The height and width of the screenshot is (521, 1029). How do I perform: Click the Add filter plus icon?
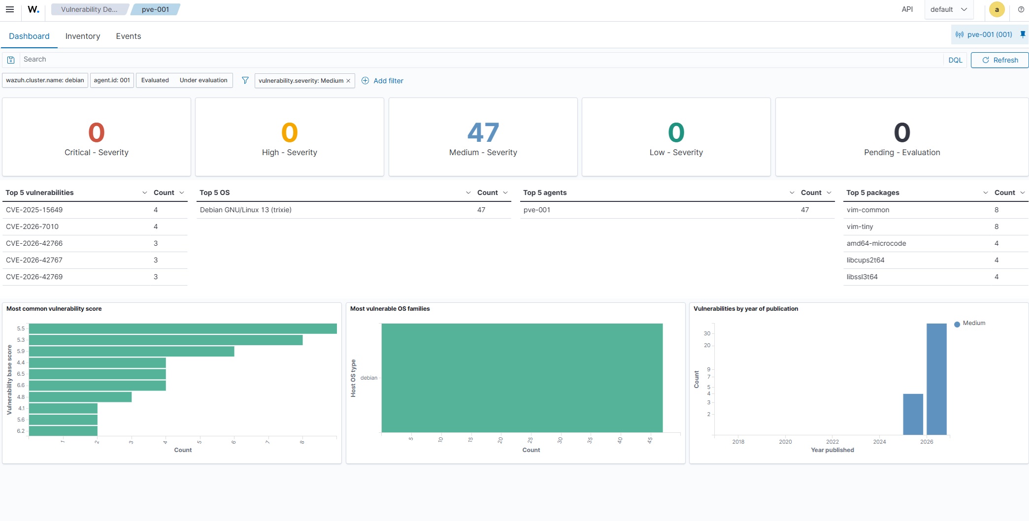point(365,81)
